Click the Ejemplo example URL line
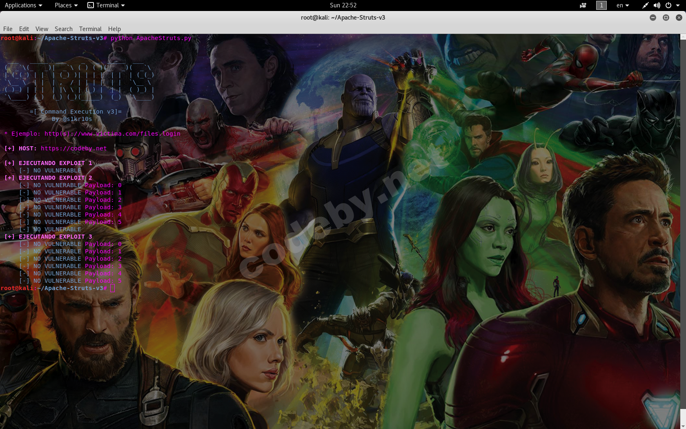 pyautogui.click(x=92, y=134)
